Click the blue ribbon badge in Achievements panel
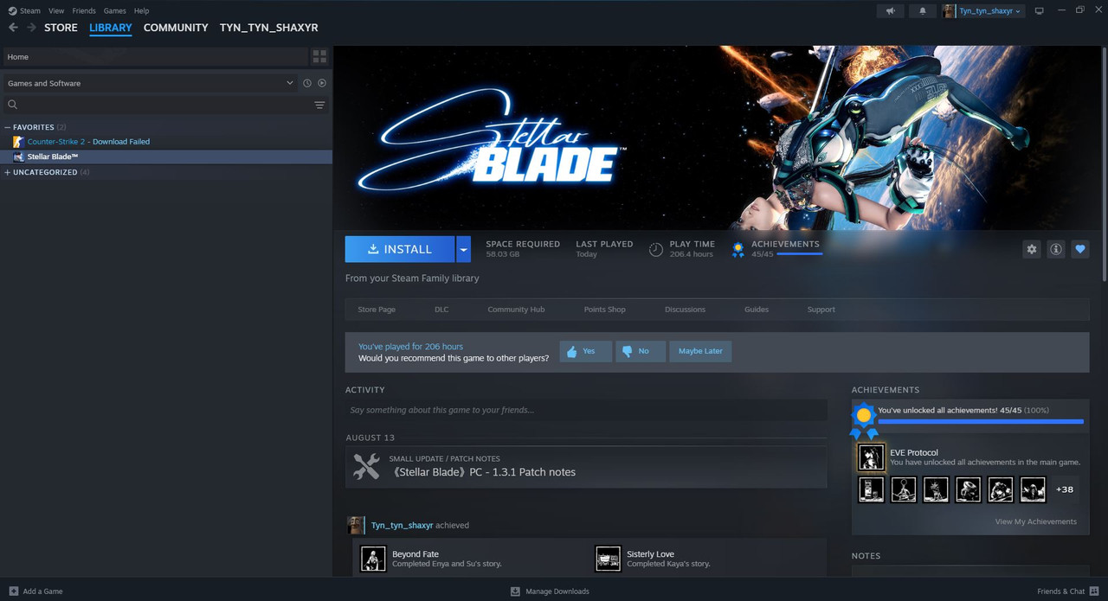 click(x=863, y=419)
